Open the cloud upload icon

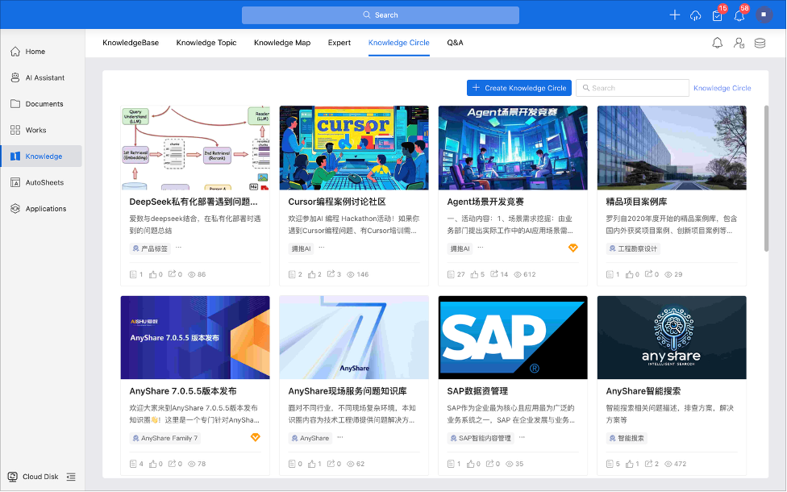(x=696, y=15)
